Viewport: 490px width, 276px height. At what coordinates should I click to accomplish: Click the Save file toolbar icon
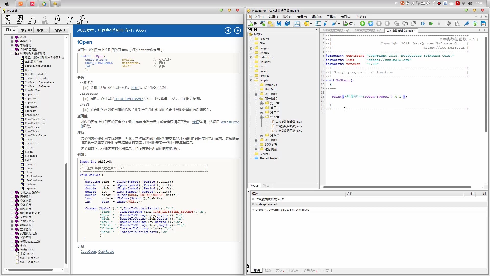279,24
